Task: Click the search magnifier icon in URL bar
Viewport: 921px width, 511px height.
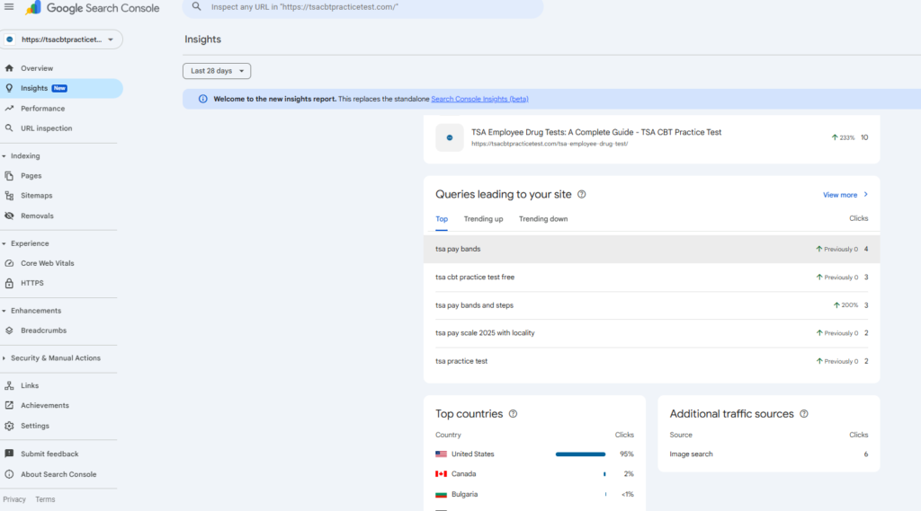Action: (x=197, y=7)
